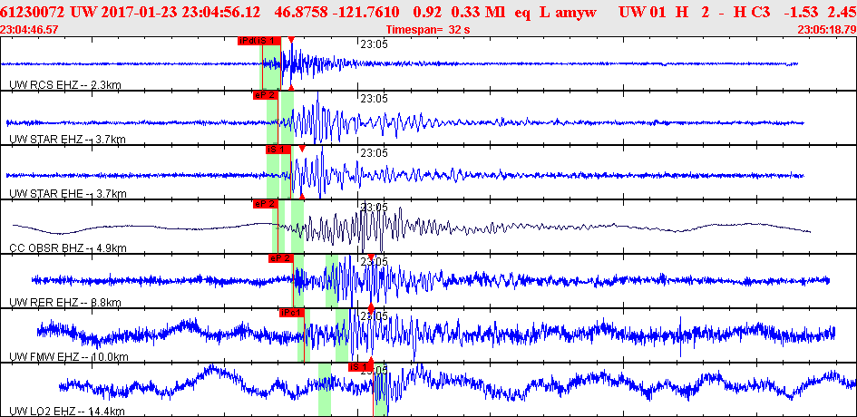Click the red triangle marker atop RCS trace
Screen dimensions: 857x417
pyautogui.click(x=291, y=39)
